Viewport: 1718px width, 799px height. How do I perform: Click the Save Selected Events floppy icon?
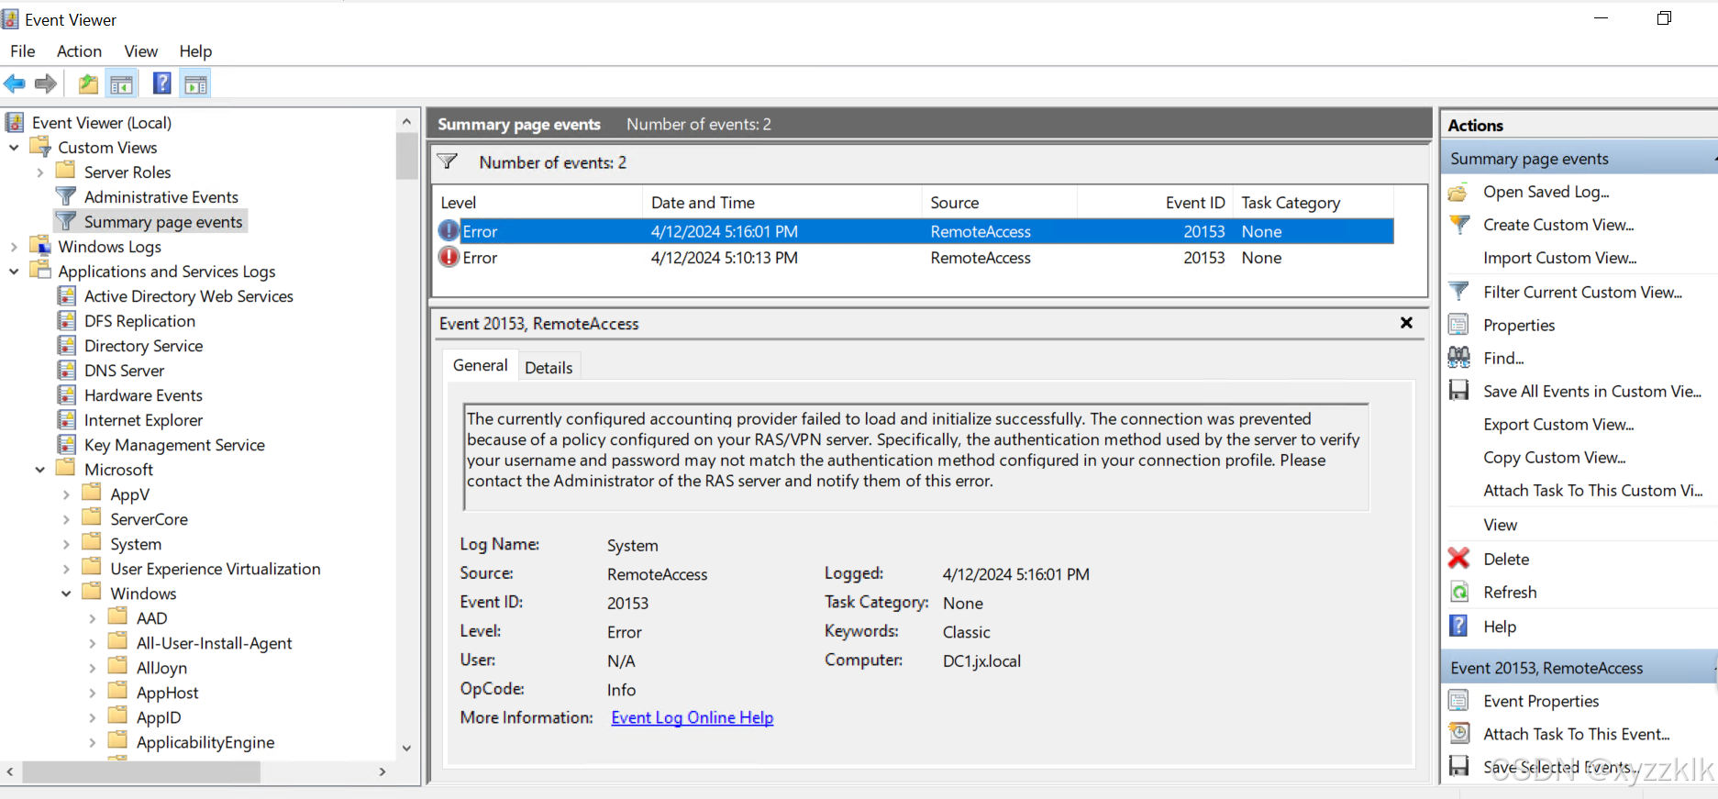point(1458,766)
